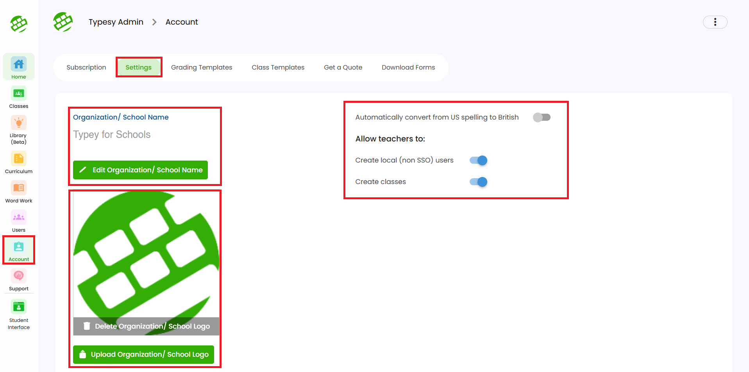Delete the Organization/School Logo
749x372 pixels.
[x=147, y=326]
